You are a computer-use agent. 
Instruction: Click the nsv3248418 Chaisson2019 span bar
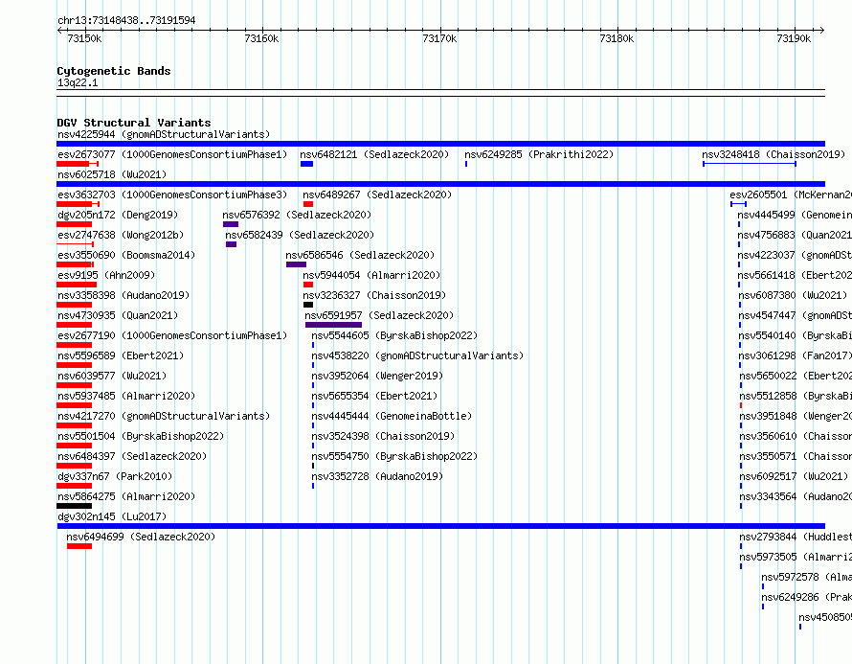(750, 164)
